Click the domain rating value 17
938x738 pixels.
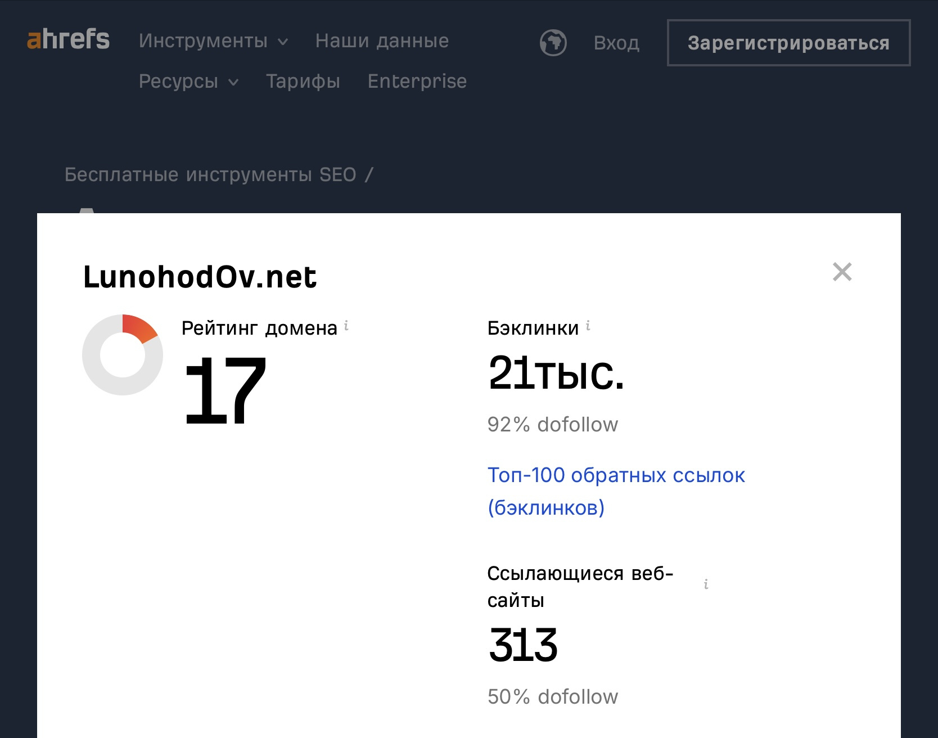click(x=225, y=390)
